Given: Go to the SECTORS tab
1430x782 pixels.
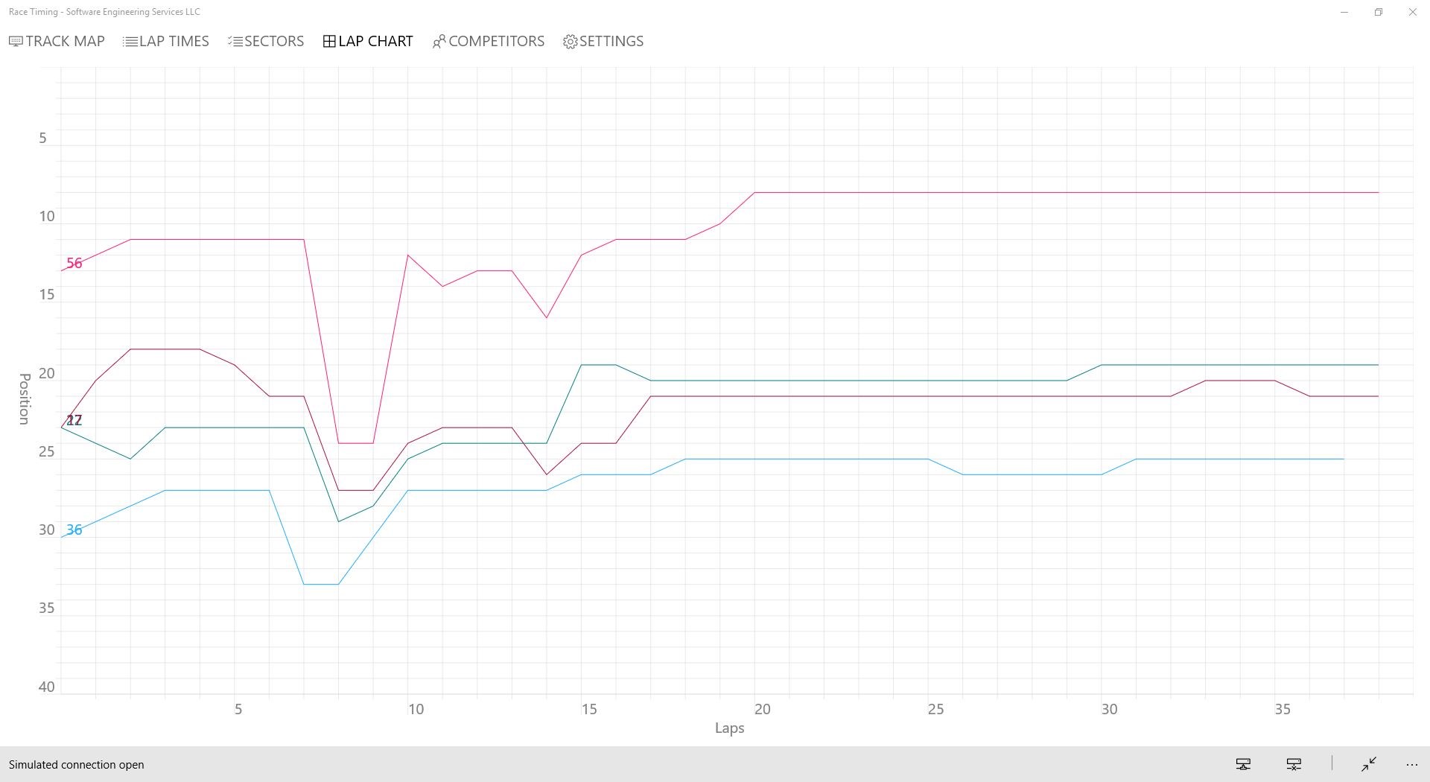Looking at the screenshot, I should click(x=266, y=42).
